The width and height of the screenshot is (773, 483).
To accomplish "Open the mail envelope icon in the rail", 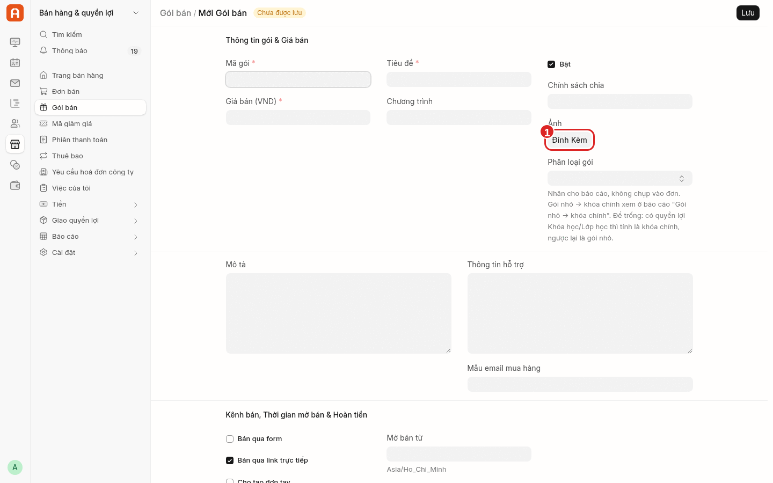I will point(15,83).
